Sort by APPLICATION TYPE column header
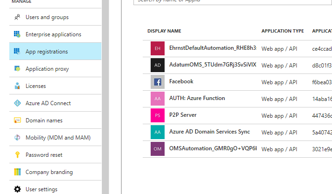 point(282,31)
